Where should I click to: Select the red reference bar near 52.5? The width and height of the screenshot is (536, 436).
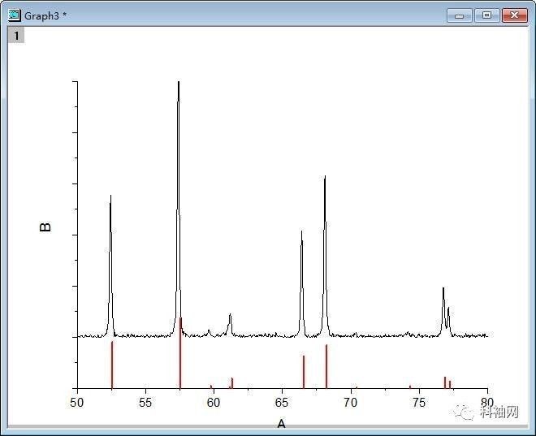112,365
